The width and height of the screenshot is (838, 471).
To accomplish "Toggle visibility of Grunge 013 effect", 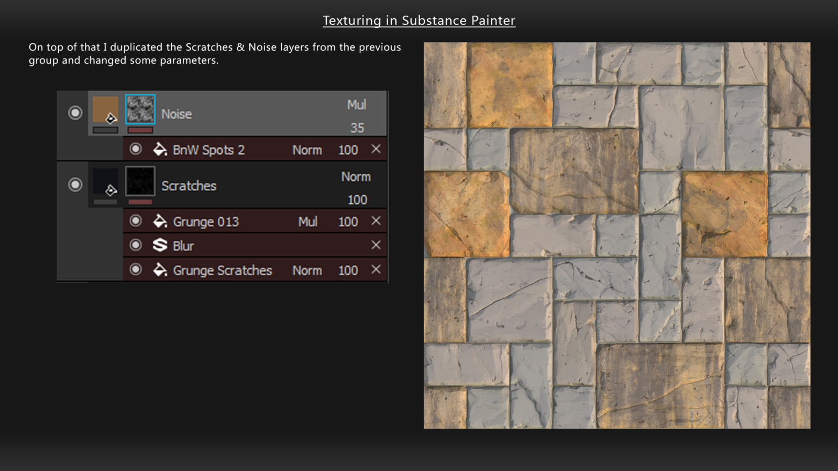I will click(136, 221).
